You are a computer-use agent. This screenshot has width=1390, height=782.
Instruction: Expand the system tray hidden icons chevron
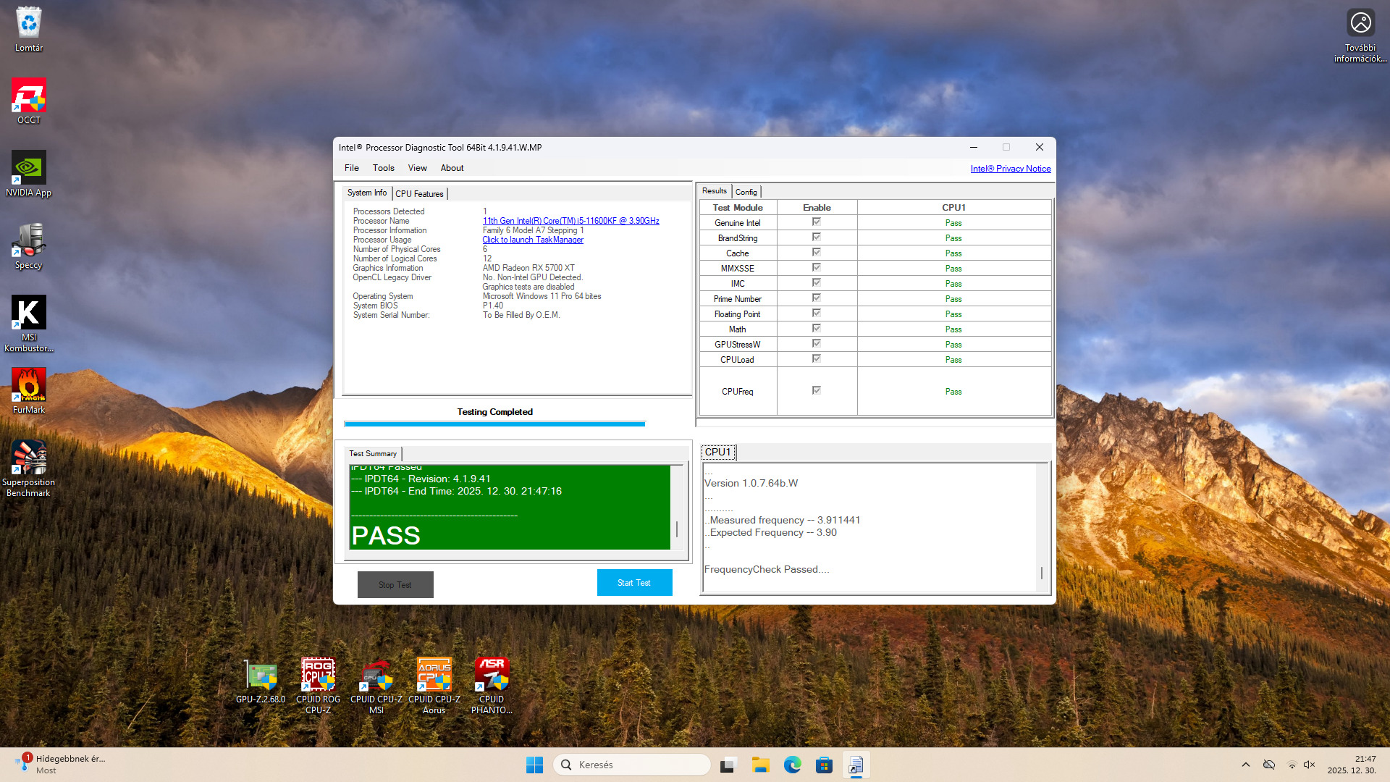[x=1245, y=765]
